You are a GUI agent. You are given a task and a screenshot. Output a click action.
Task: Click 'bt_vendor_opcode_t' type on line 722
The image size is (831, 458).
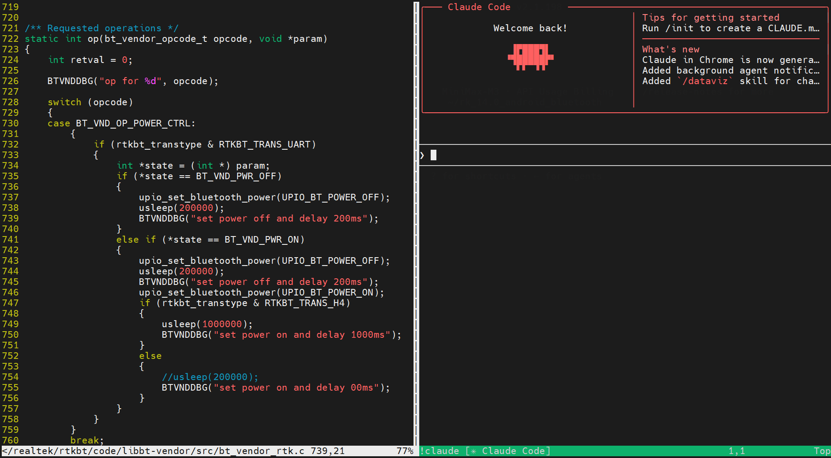[156, 39]
